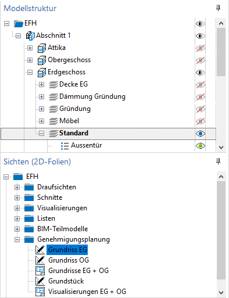Pin the Modellstruktur panel

click(x=219, y=8)
